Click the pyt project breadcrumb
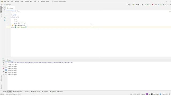Image resolution: width=171 pixels, height=96 pixels. [x=2, y=5]
